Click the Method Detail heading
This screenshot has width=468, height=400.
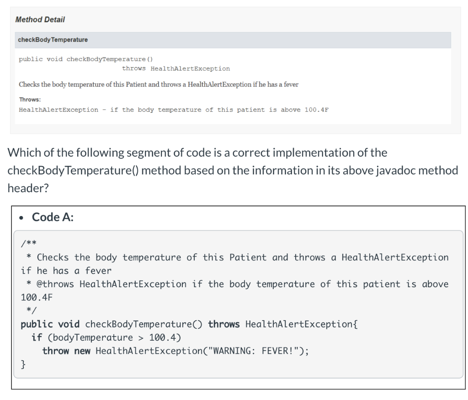click(x=40, y=20)
